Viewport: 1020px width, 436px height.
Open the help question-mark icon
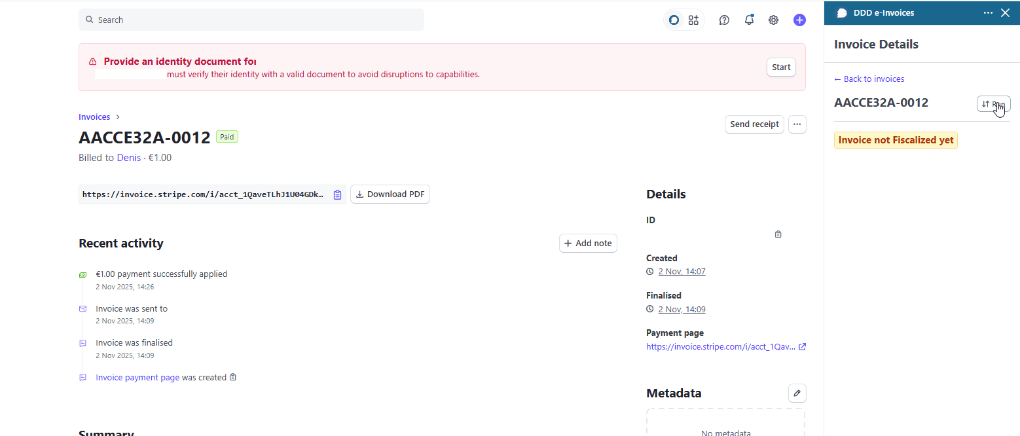[723, 20]
